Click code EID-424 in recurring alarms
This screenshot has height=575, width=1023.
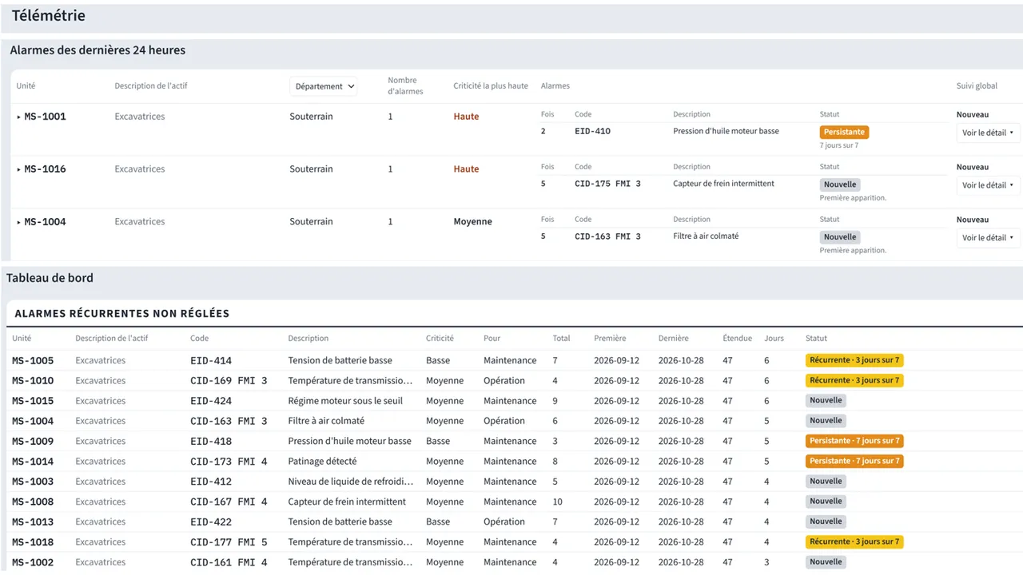211,401
